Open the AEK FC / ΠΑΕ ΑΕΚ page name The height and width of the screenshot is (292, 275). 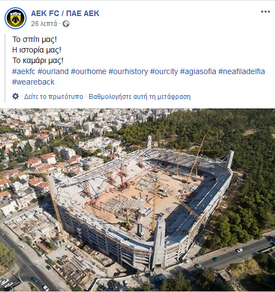(x=65, y=13)
